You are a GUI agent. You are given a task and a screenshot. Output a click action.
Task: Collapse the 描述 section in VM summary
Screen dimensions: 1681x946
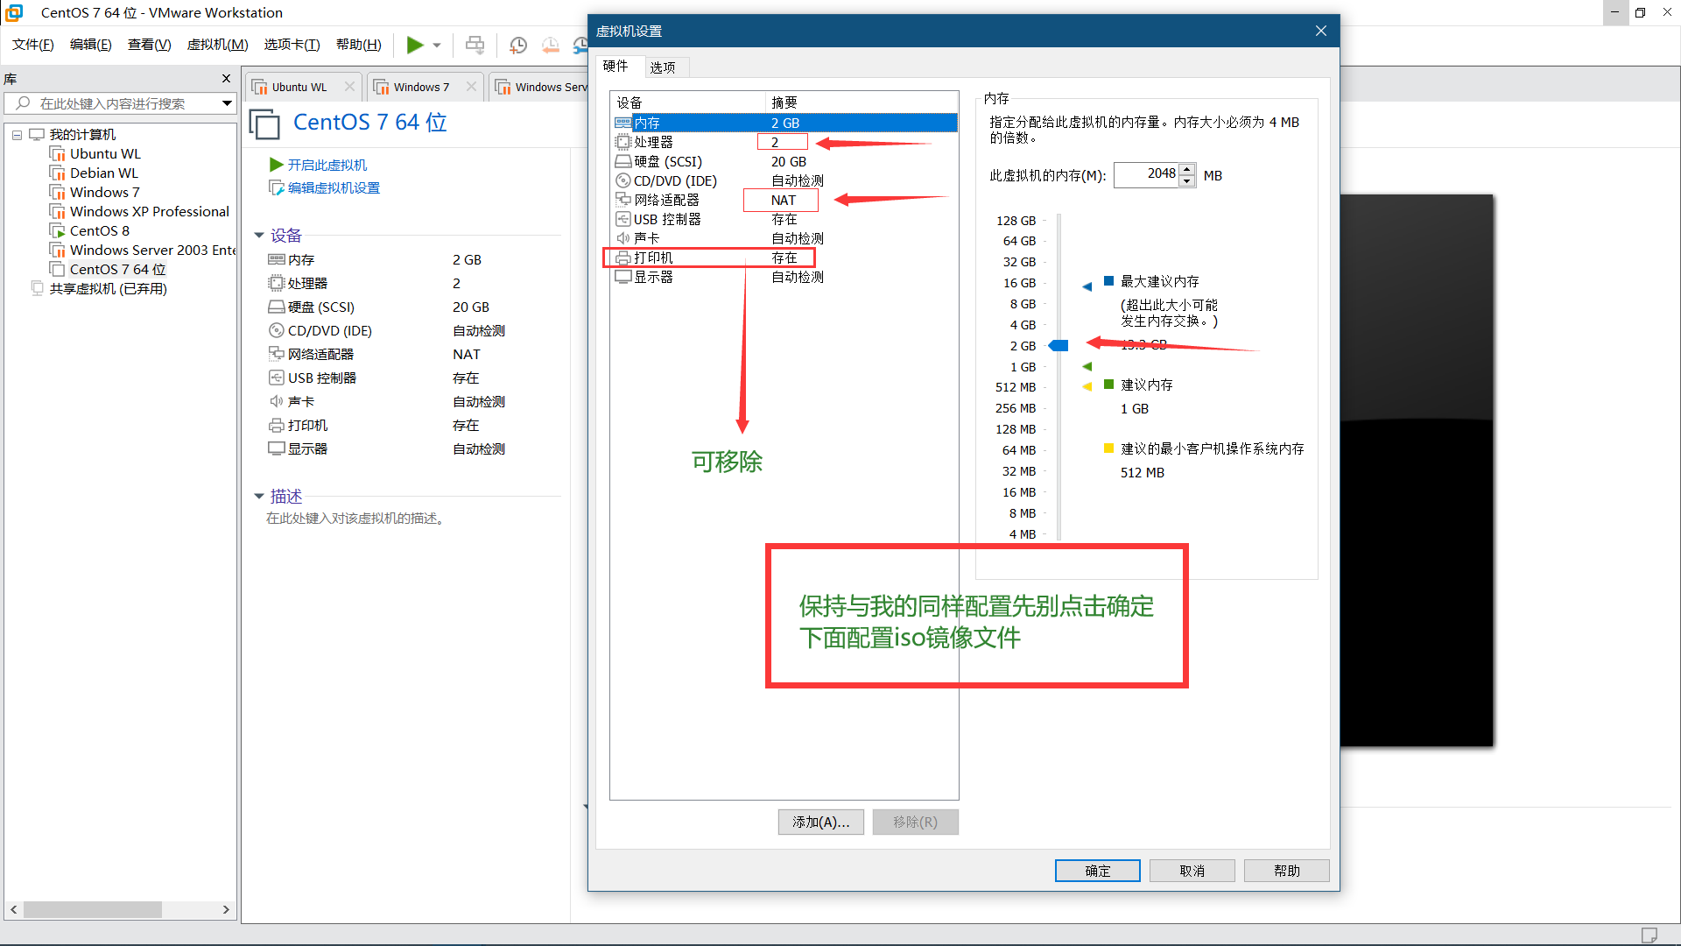tap(259, 496)
